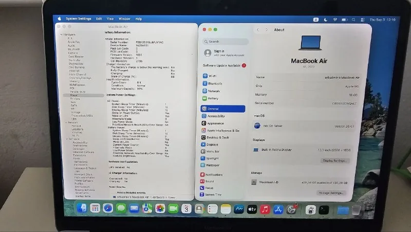Go forward in System Settings
The width and height of the screenshot is (411, 232).
click(x=266, y=30)
